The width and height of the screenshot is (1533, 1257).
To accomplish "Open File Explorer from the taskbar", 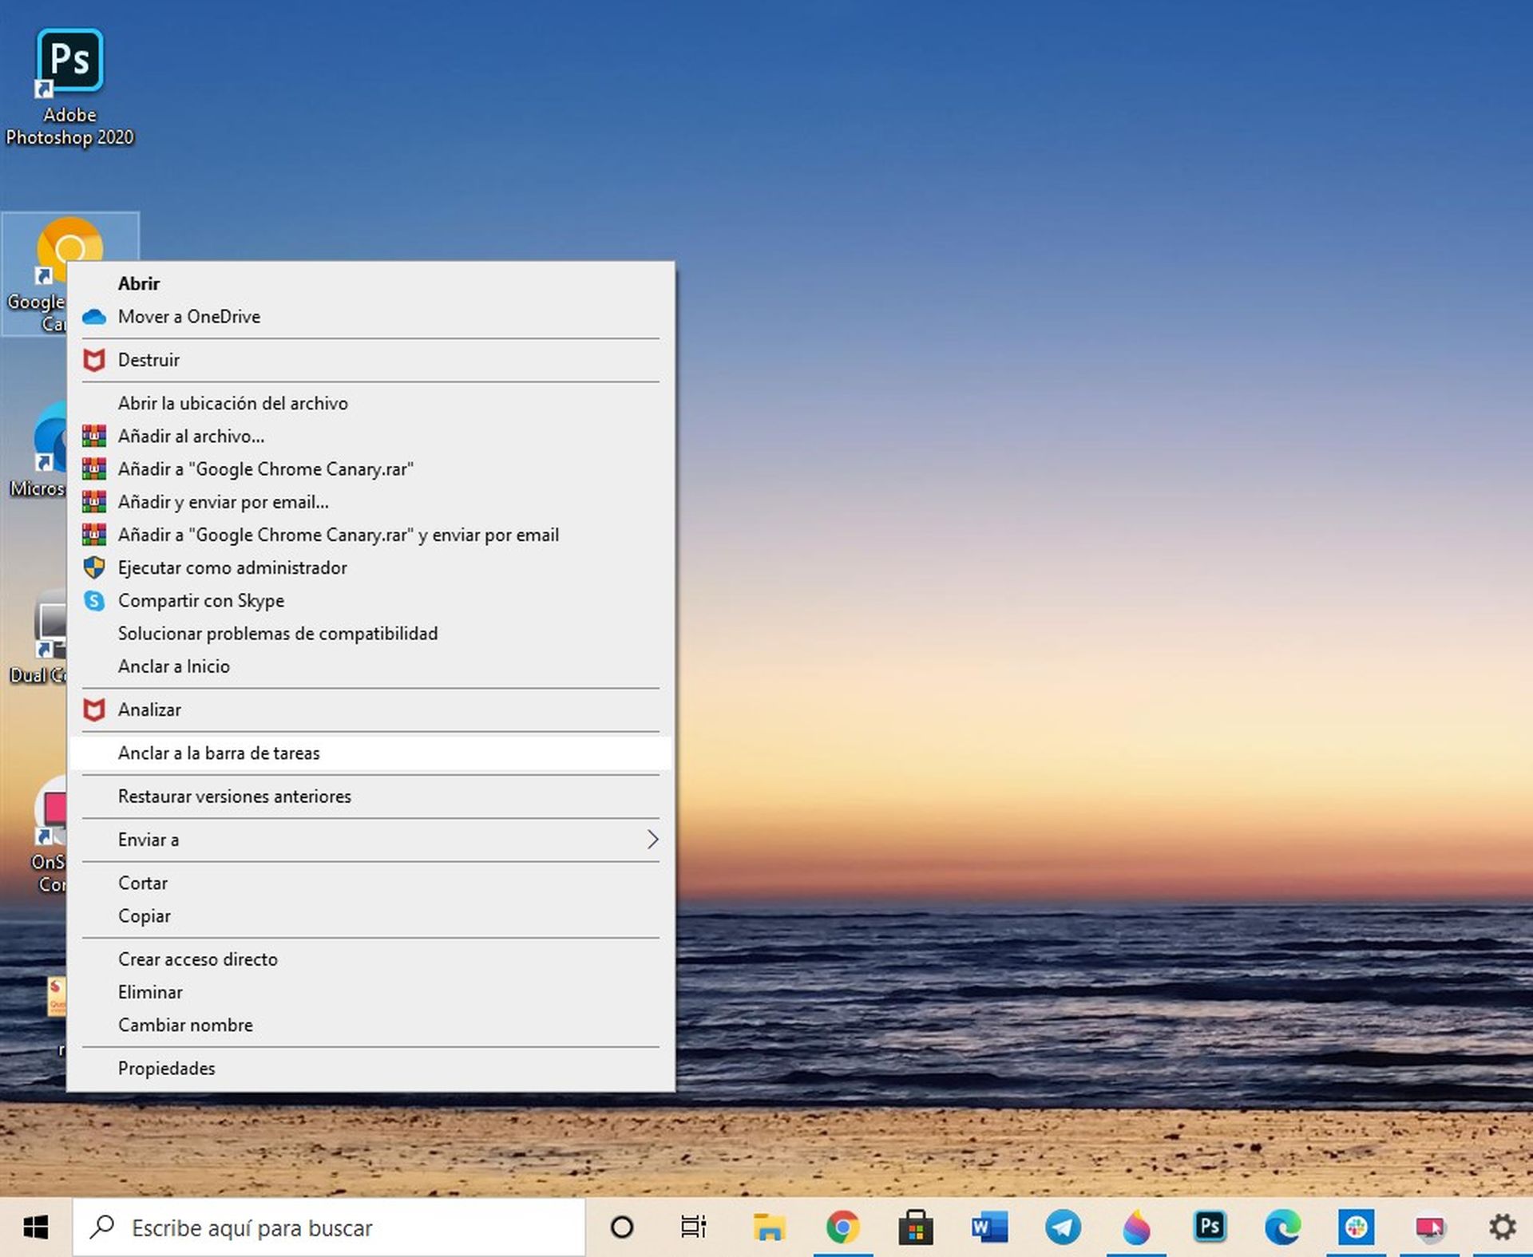I will point(769,1227).
